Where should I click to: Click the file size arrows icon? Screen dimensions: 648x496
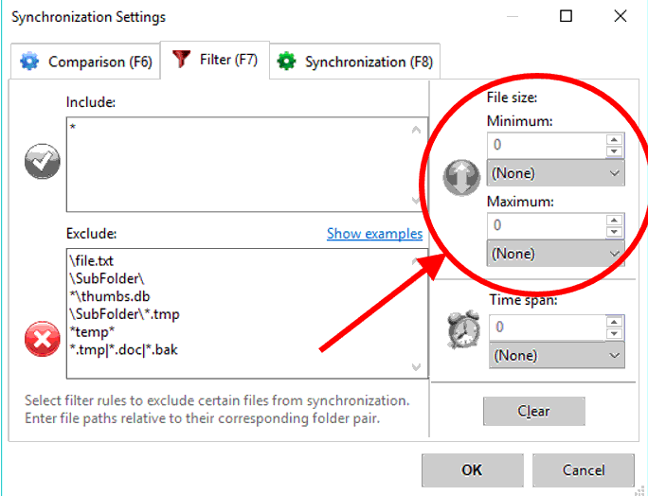(x=461, y=177)
